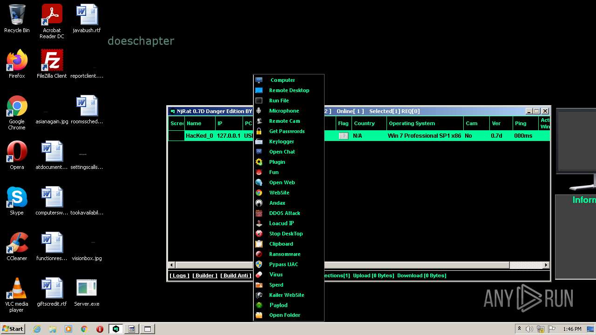
Task: Click the Loacud IP icon
Action: click(x=259, y=223)
